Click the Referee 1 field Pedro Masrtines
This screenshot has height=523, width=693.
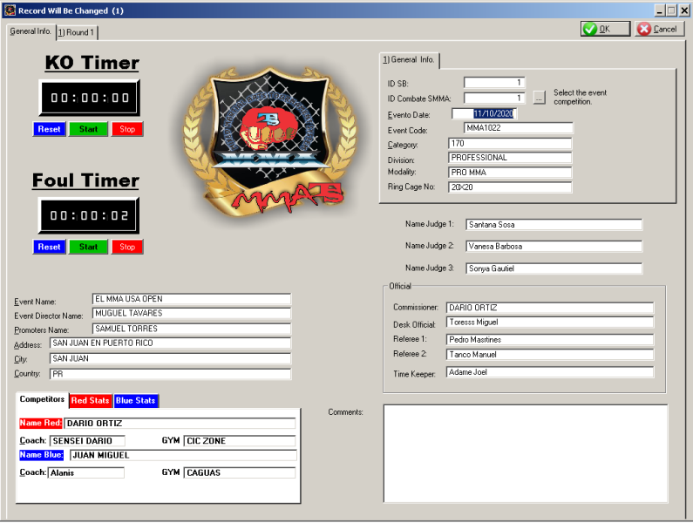(x=550, y=340)
